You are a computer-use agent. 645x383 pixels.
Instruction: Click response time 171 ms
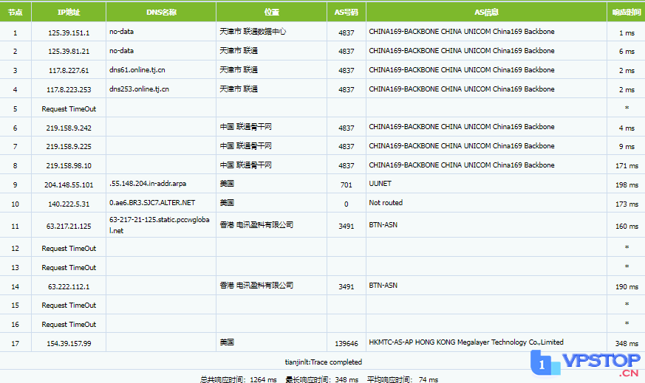(x=627, y=165)
